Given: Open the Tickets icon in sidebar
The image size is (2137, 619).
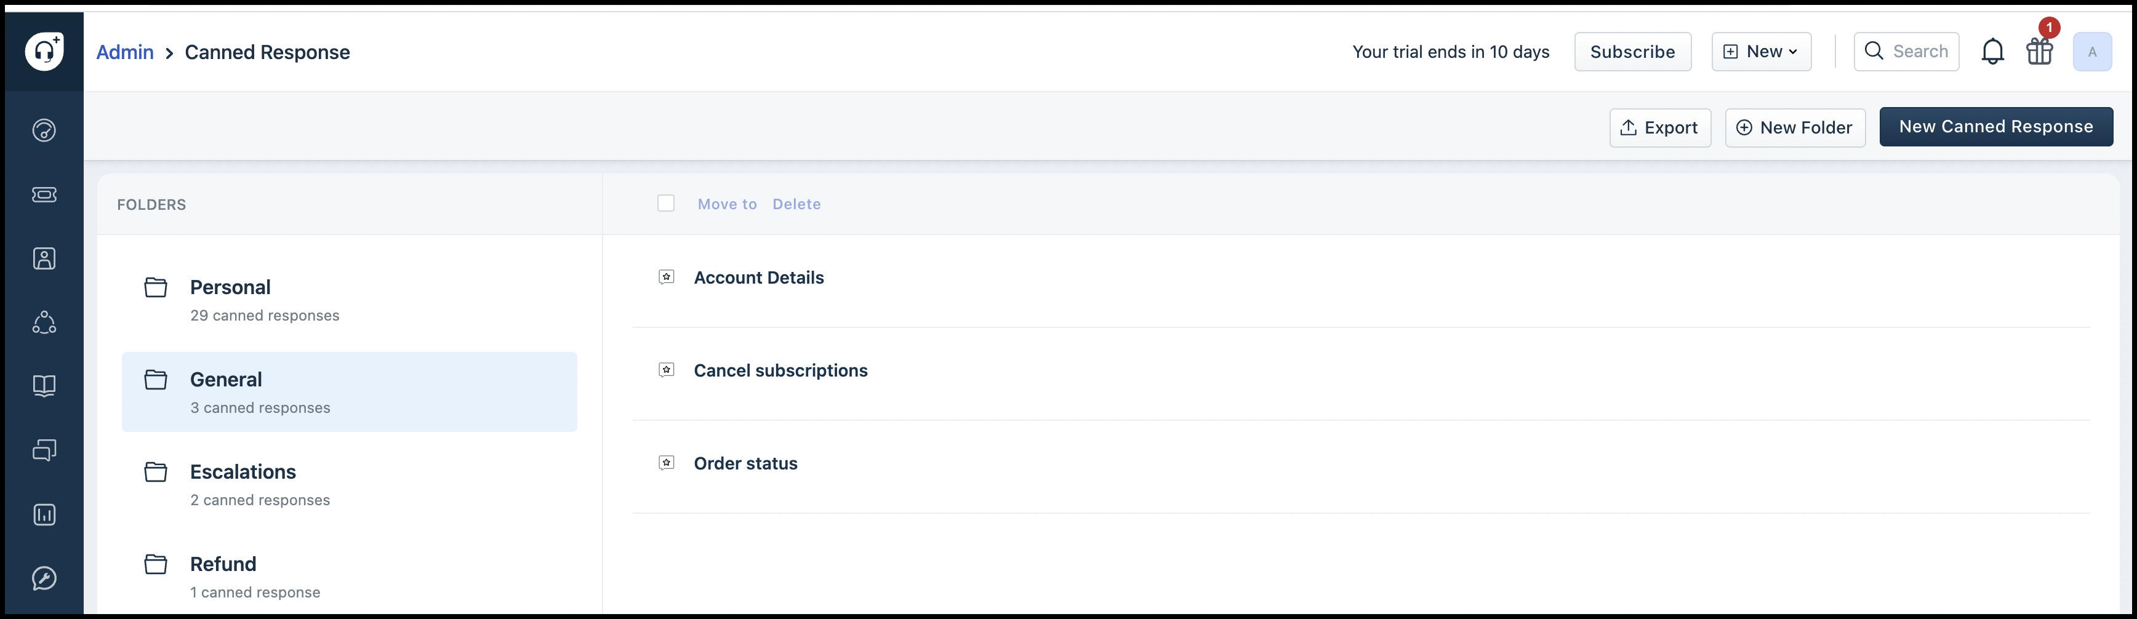Looking at the screenshot, I should pos(44,194).
